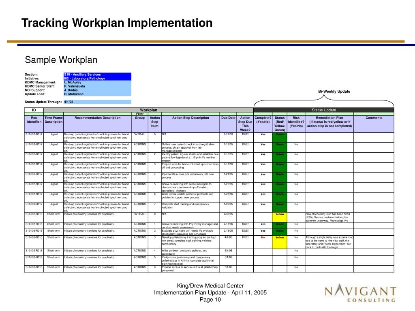Image resolution: width=415 pixels, height=311 pixels.
Task: Select the Status Update Through date field
Action: (97, 102)
